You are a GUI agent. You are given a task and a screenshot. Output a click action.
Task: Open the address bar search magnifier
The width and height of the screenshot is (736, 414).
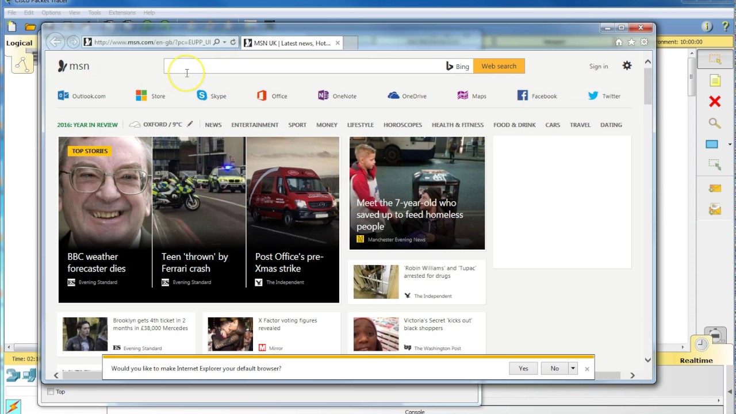(x=216, y=42)
